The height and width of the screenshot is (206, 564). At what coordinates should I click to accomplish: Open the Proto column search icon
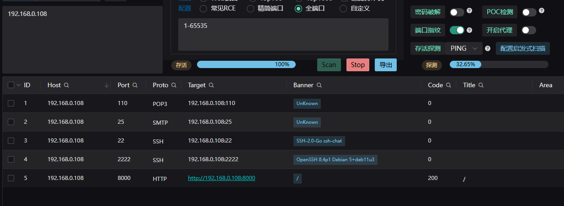click(174, 85)
